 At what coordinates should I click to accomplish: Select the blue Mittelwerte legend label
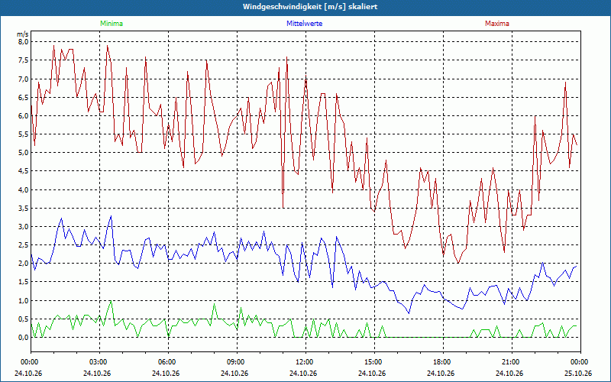[x=304, y=24]
